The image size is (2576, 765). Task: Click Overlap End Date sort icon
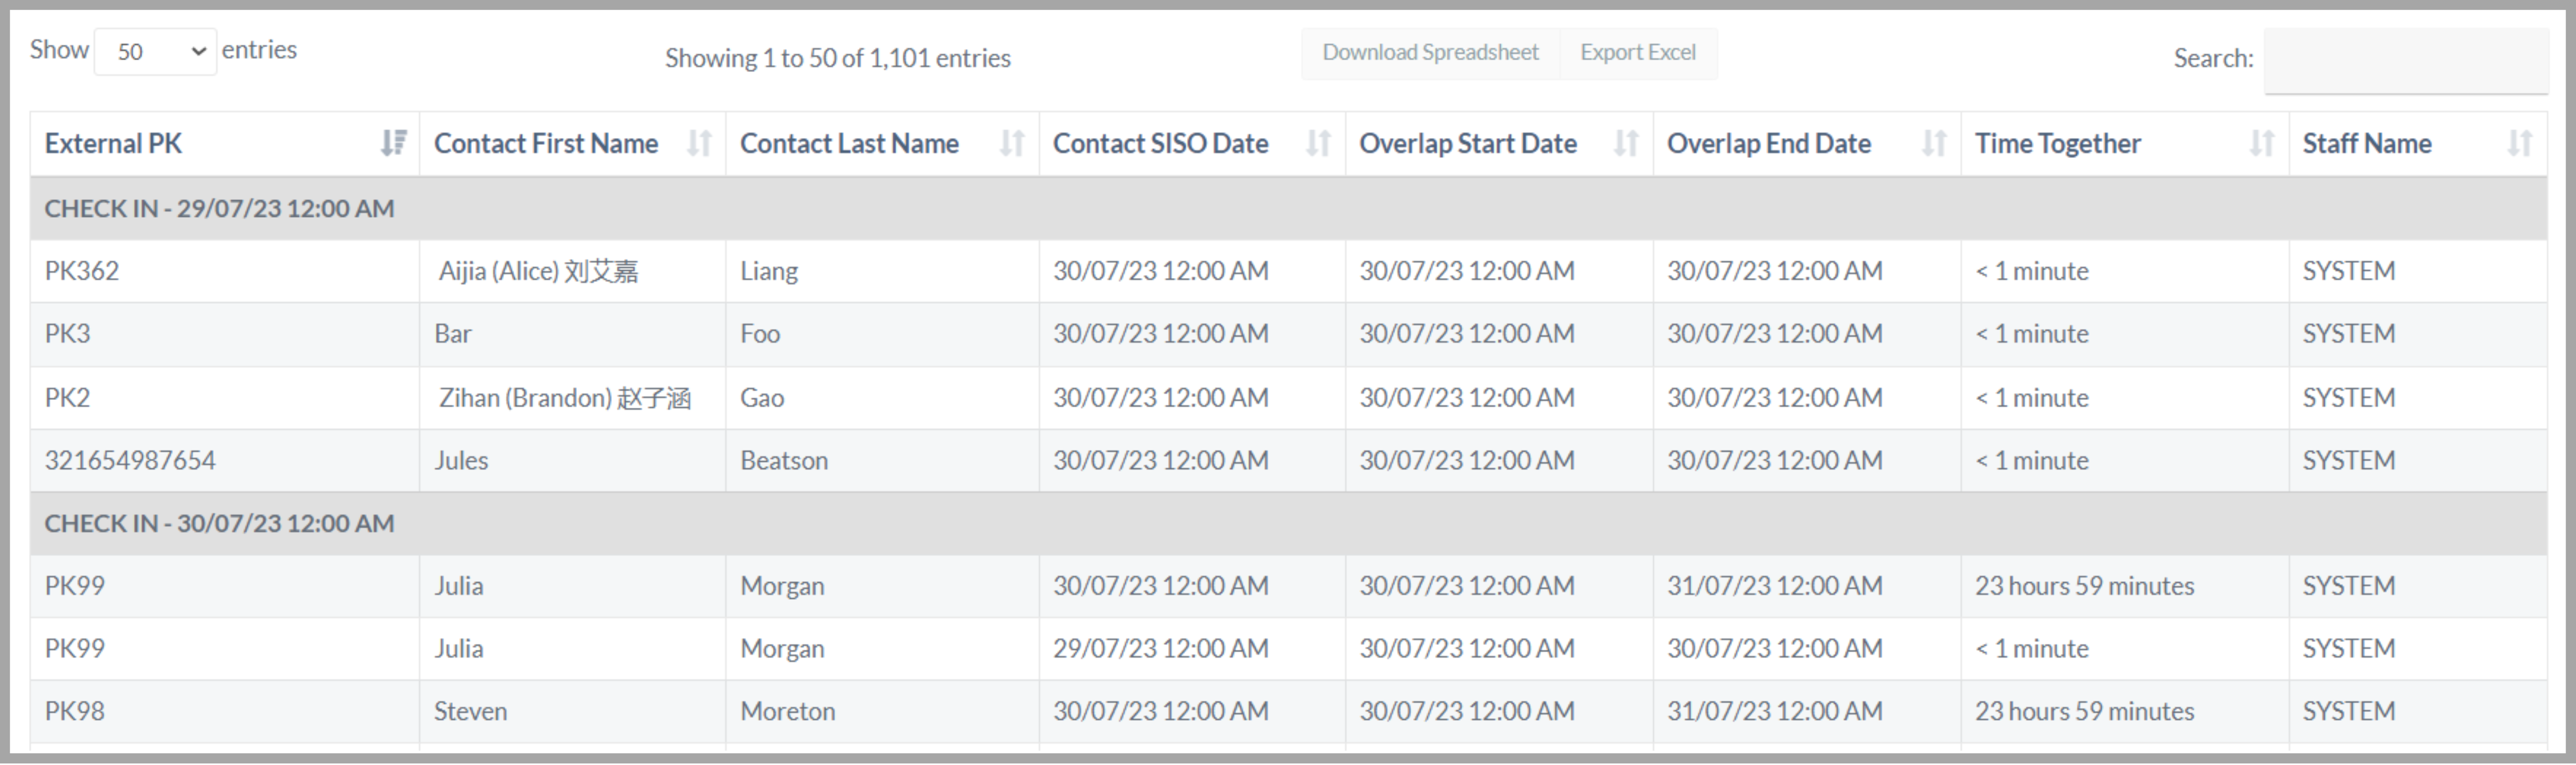1934,144
